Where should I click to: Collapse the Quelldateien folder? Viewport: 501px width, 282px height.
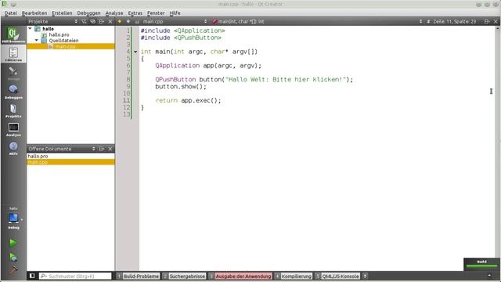click(x=37, y=40)
